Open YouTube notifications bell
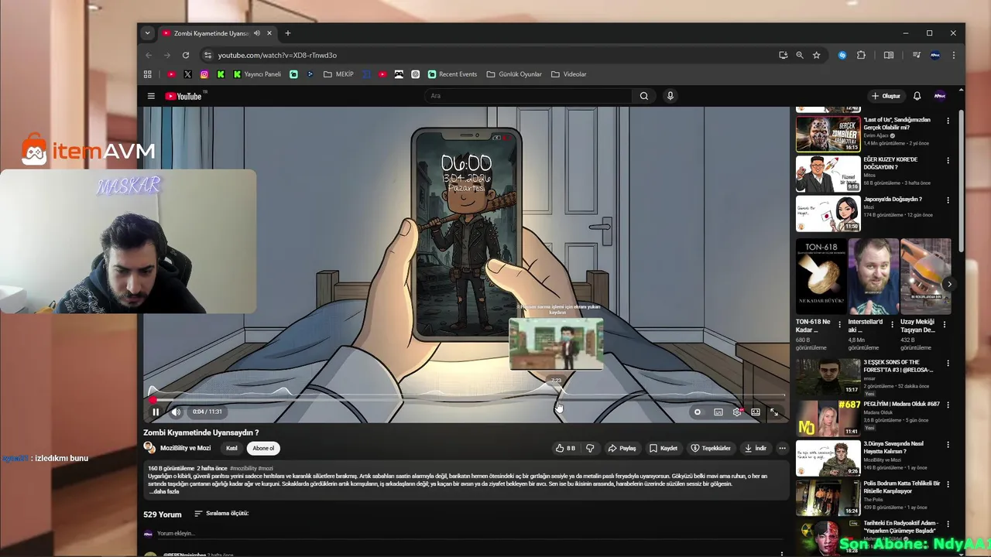 (917, 96)
